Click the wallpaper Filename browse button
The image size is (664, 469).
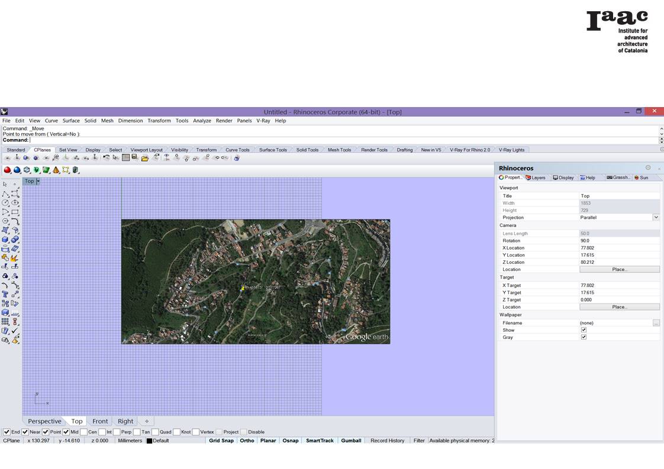tap(656, 323)
